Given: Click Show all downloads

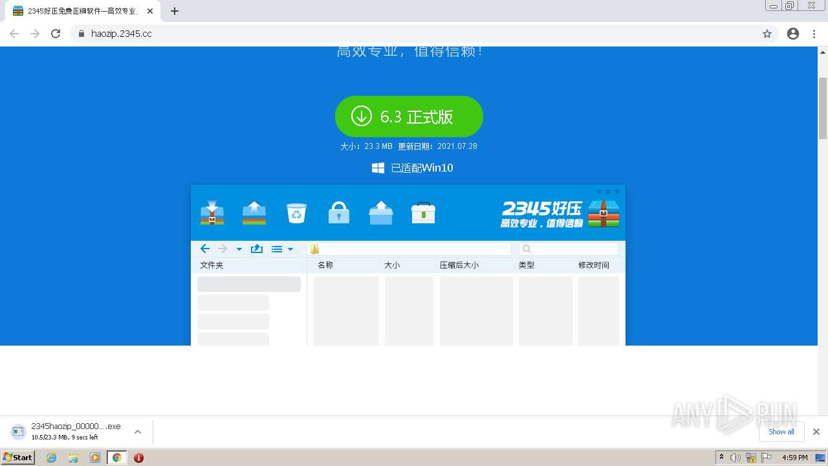Looking at the screenshot, I should point(781,432).
